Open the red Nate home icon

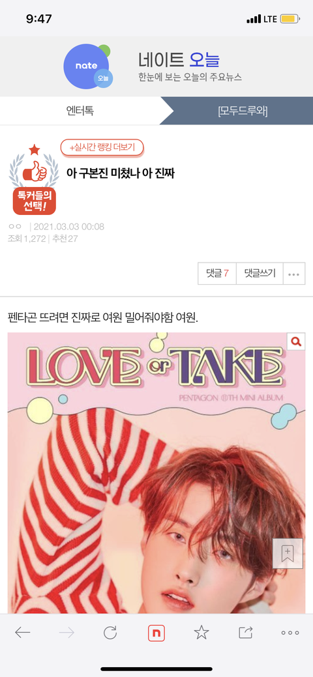click(156, 633)
